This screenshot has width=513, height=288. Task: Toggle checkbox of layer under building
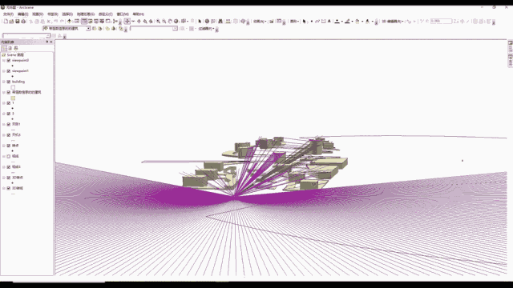pyautogui.click(x=9, y=93)
